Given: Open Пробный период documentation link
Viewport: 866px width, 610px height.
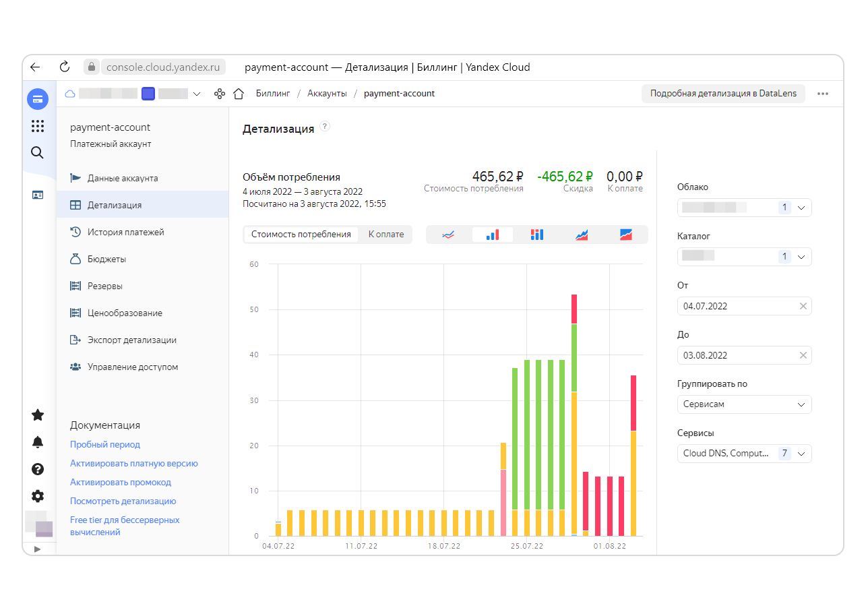Looking at the screenshot, I should click(105, 445).
